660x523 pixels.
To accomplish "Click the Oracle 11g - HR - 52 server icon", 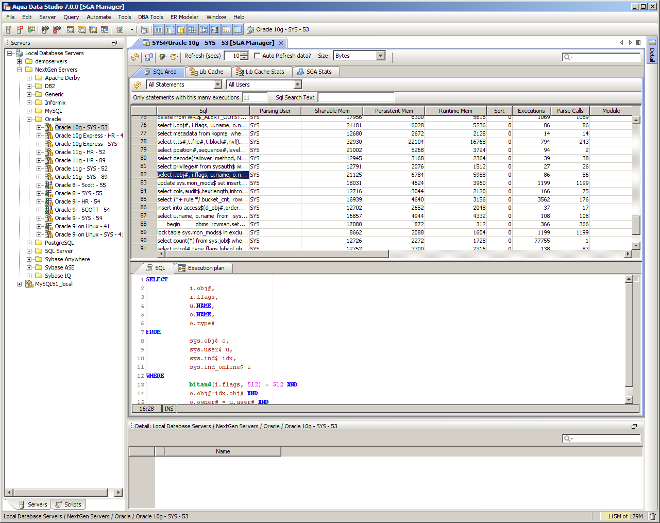I will coord(49,152).
